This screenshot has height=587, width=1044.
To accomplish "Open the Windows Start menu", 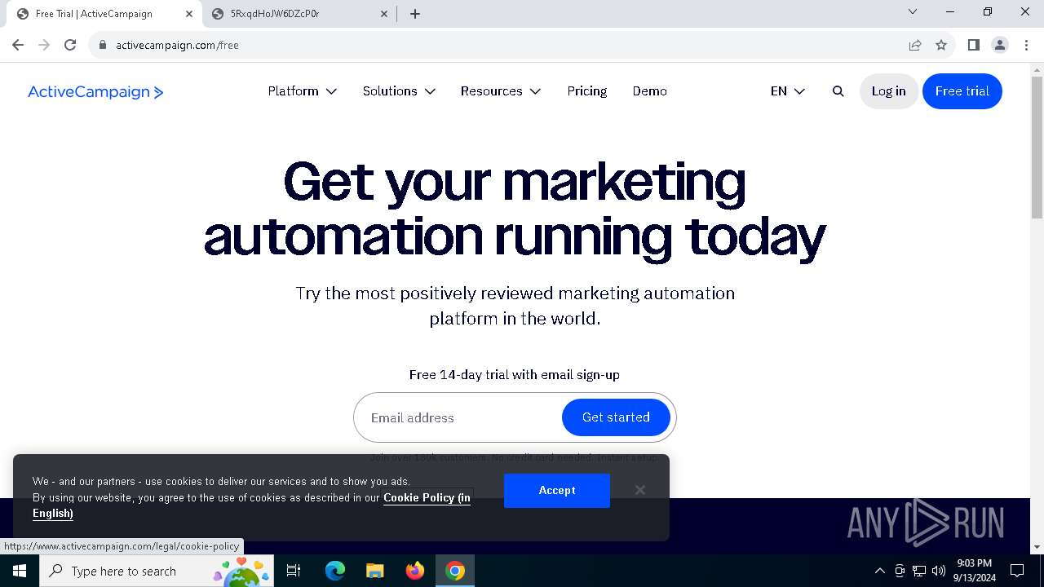I will 20,571.
